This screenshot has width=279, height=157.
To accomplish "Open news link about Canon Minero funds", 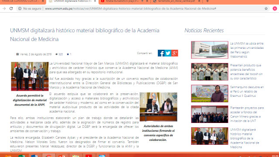I will pyautogui.click(x=247, y=114).
